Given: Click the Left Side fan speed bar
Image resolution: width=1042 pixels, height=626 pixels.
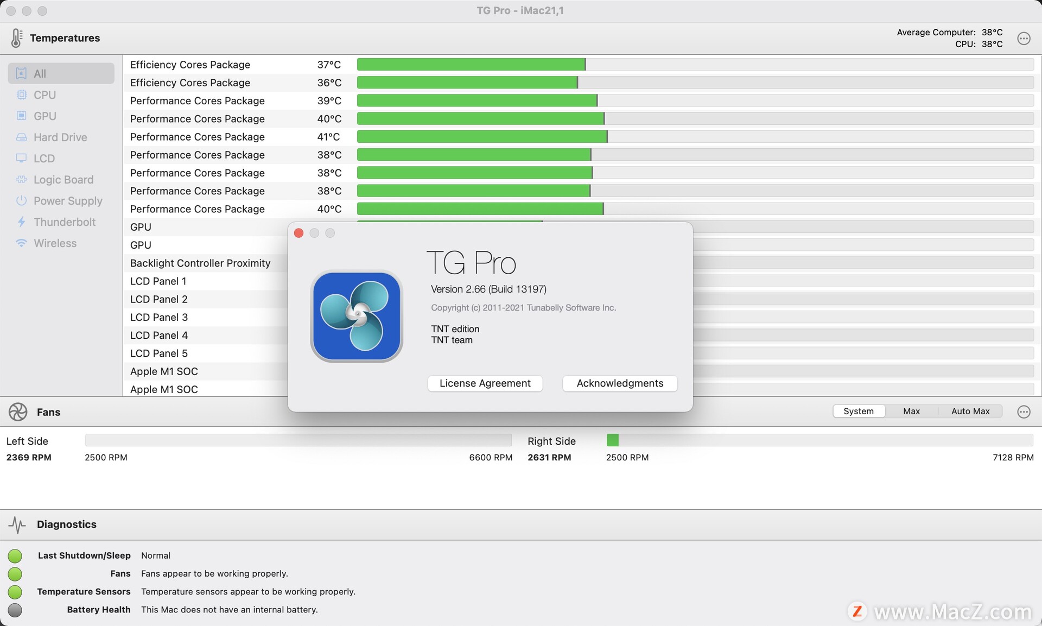Looking at the screenshot, I should point(298,440).
